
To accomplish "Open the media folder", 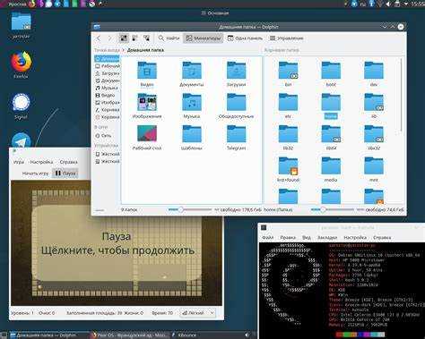I will pyautogui.click(x=331, y=169).
